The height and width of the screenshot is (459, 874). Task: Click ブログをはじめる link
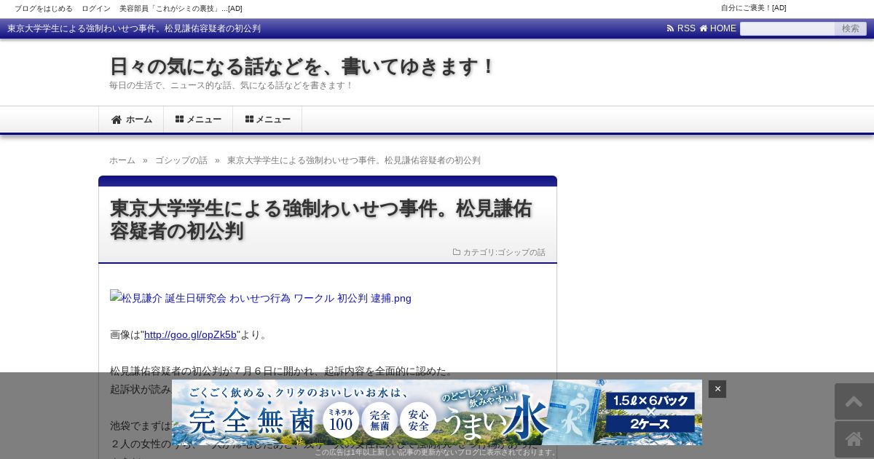[x=44, y=9]
